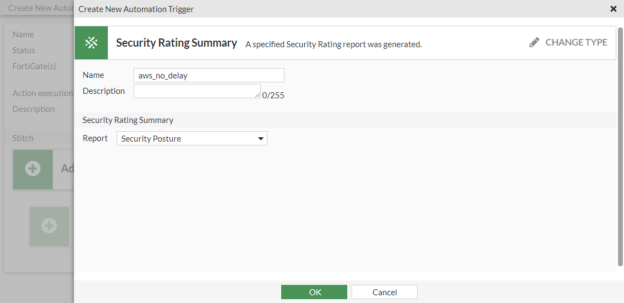Click the plus icon in the Stitch tile

coord(33,169)
